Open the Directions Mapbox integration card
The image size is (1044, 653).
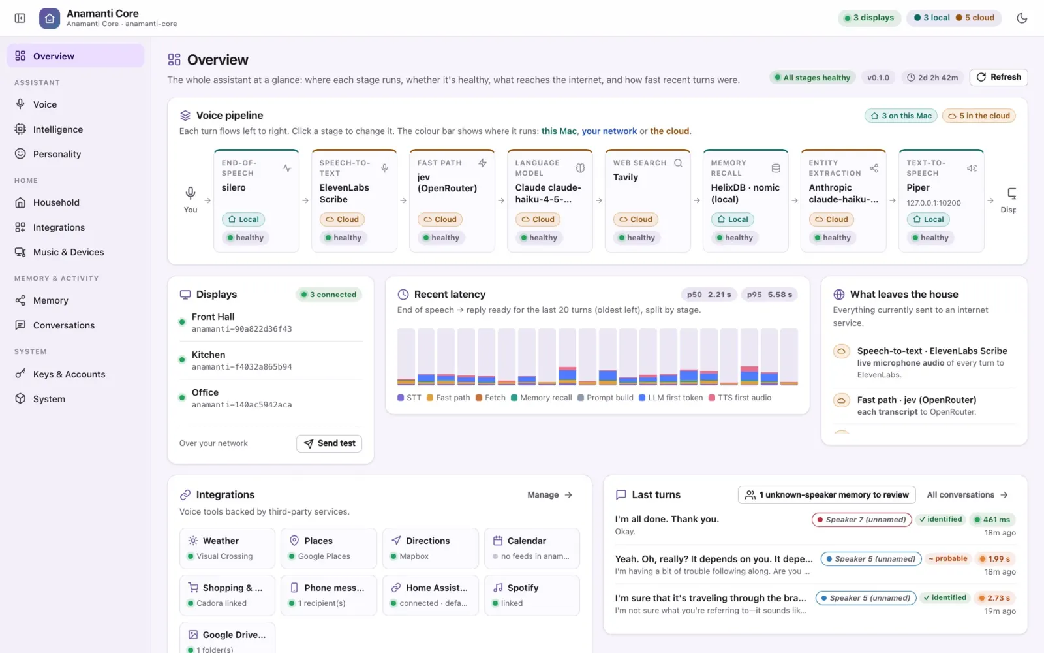(431, 549)
